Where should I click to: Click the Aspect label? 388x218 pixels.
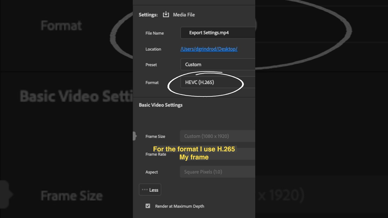click(x=152, y=172)
